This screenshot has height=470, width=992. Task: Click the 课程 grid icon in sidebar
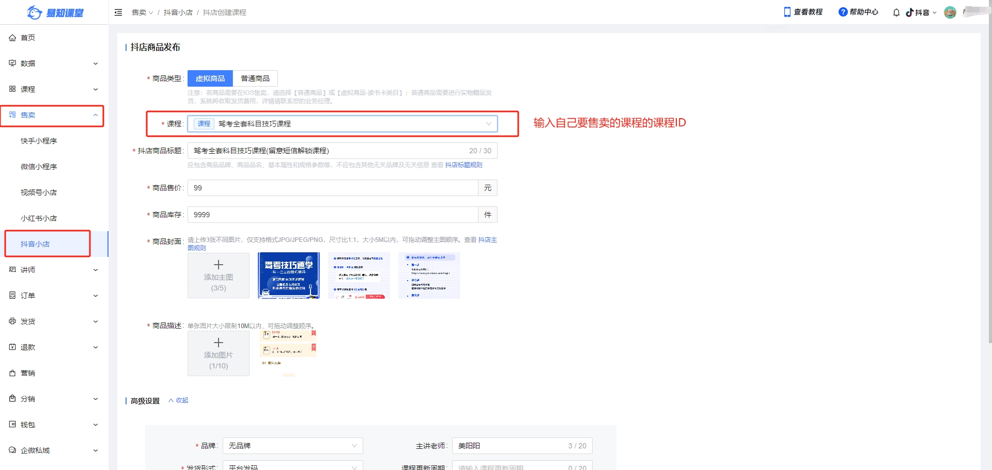point(12,89)
